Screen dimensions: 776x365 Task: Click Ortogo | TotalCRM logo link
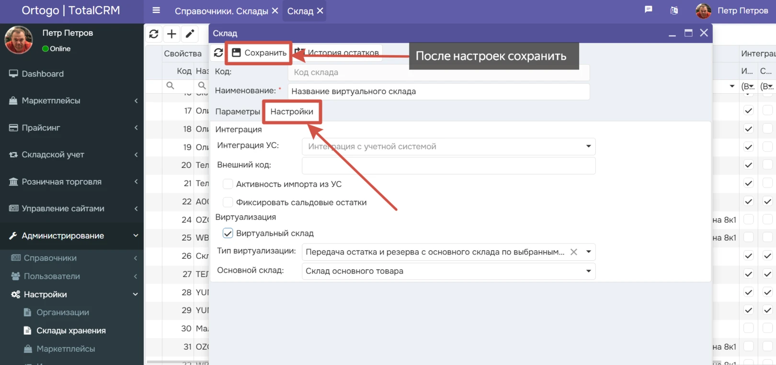coord(71,11)
